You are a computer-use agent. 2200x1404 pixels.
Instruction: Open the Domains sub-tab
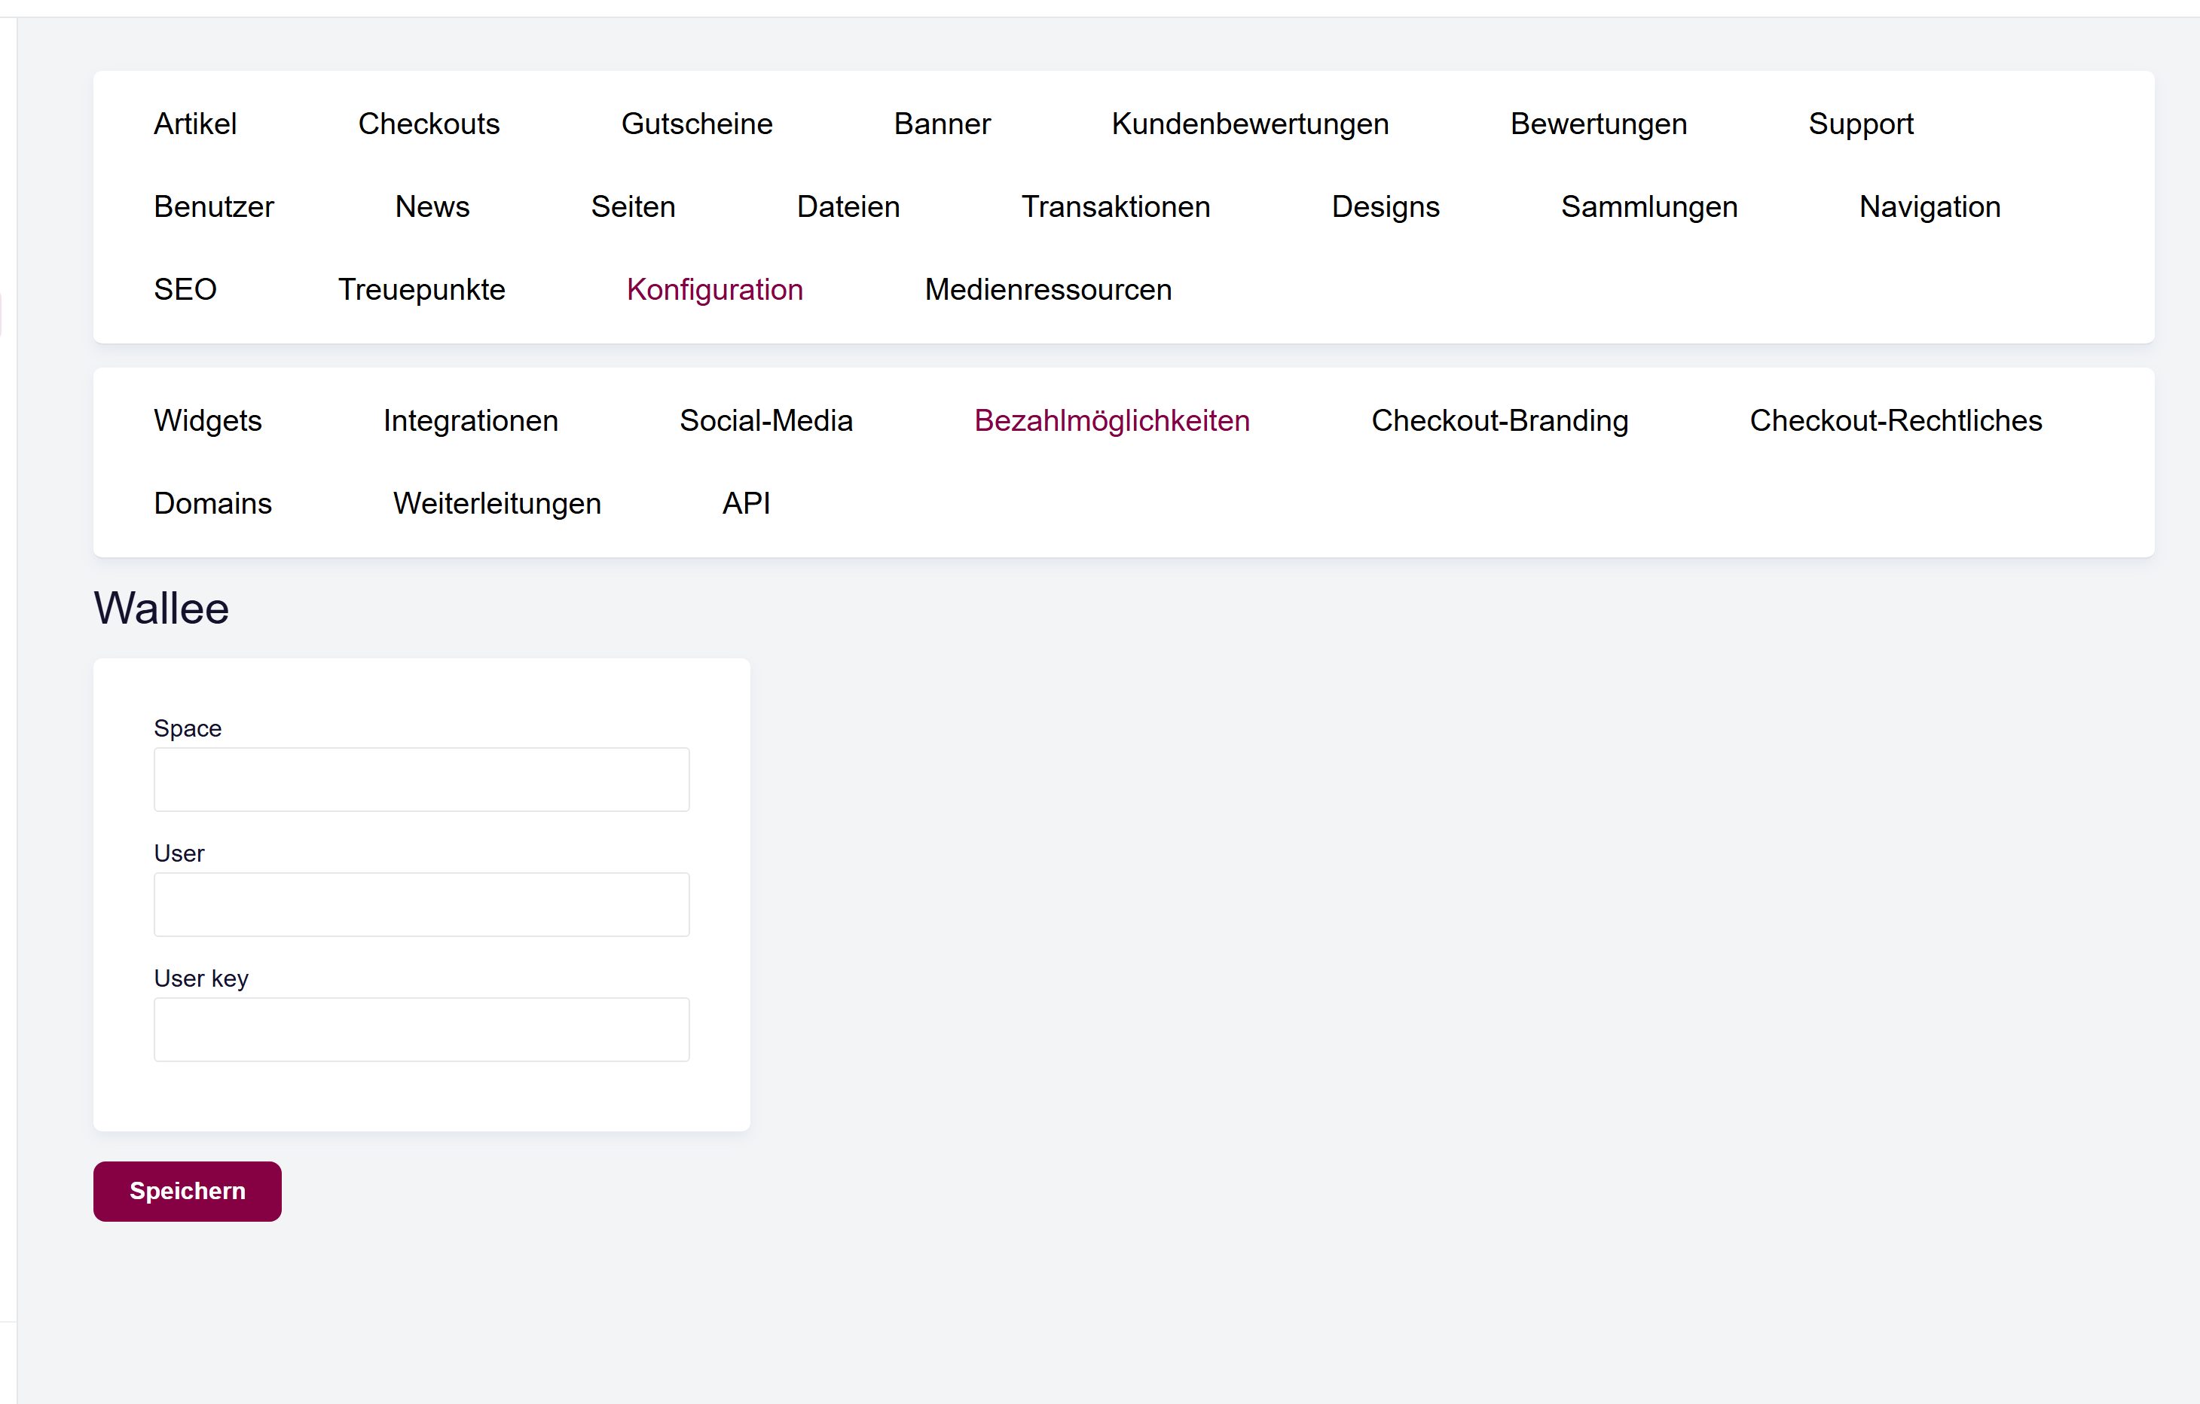click(213, 503)
